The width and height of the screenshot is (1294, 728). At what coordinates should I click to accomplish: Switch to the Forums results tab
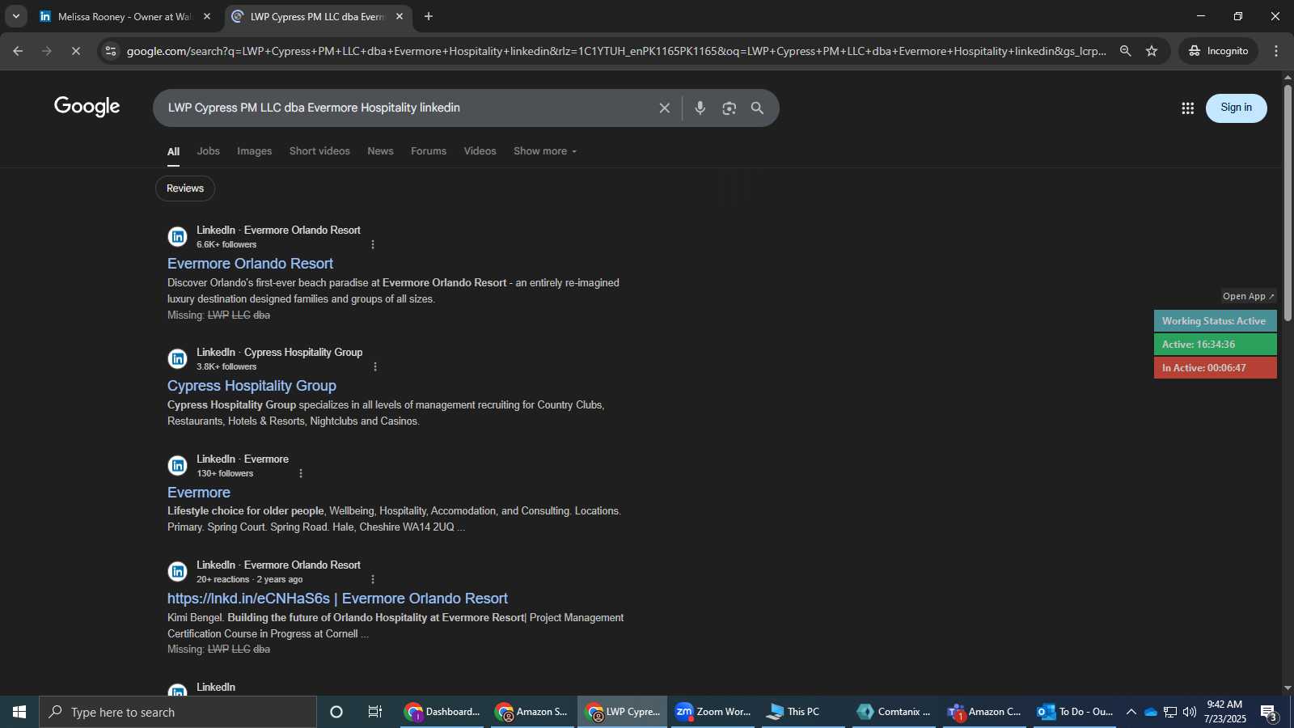429,151
